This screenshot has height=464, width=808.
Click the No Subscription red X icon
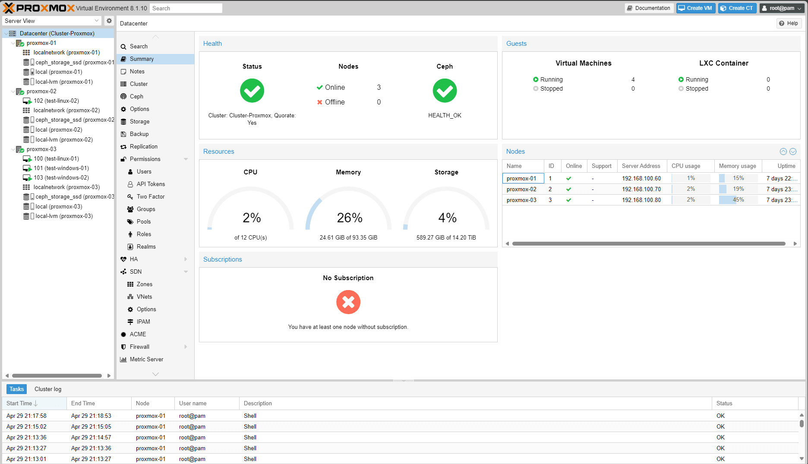[348, 302]
